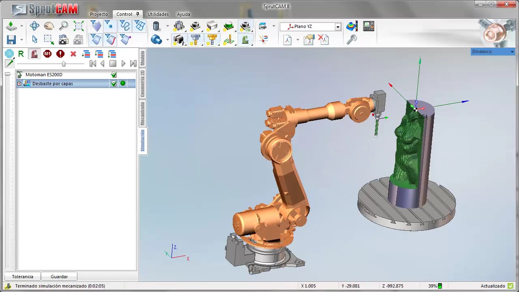
Task: Expand the Desbaste por capas tree node
Action: tap(19, 84)
